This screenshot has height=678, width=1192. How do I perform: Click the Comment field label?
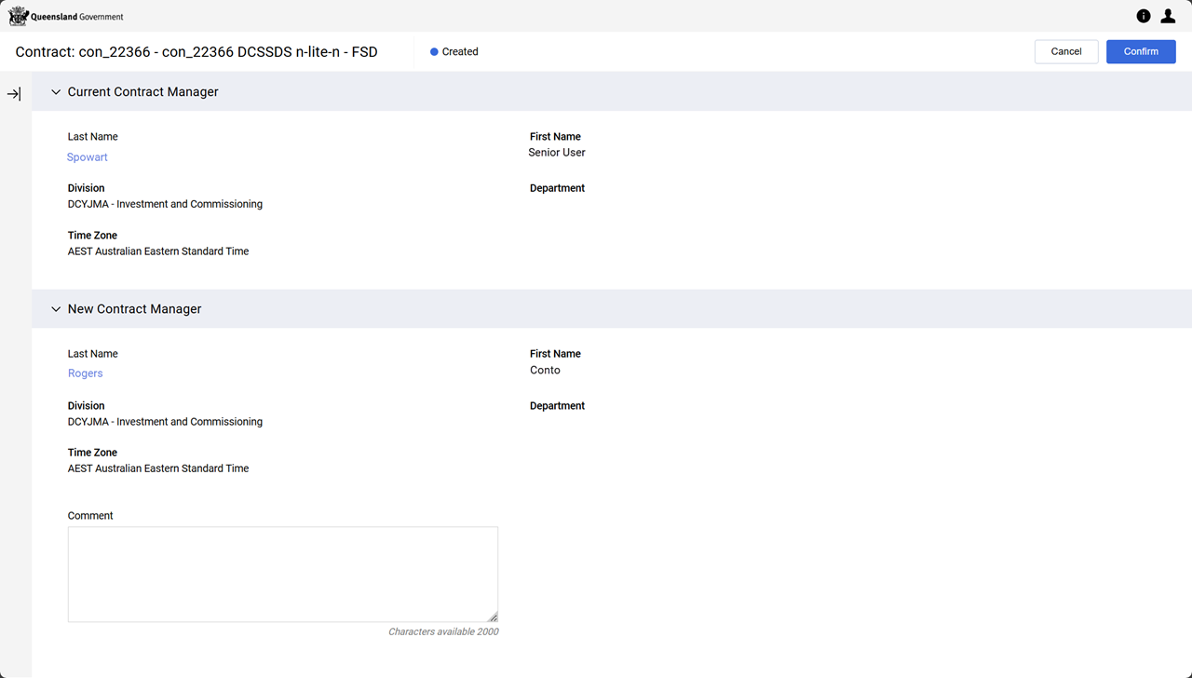click(x=90, y=516)
